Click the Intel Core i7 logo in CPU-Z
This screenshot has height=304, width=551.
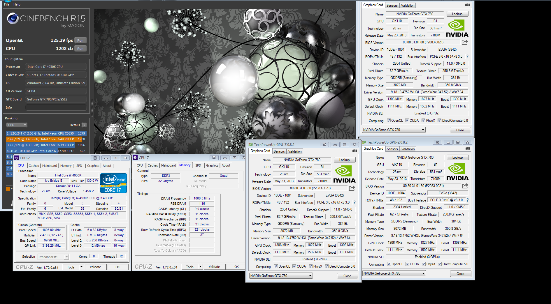coord(113,183)
